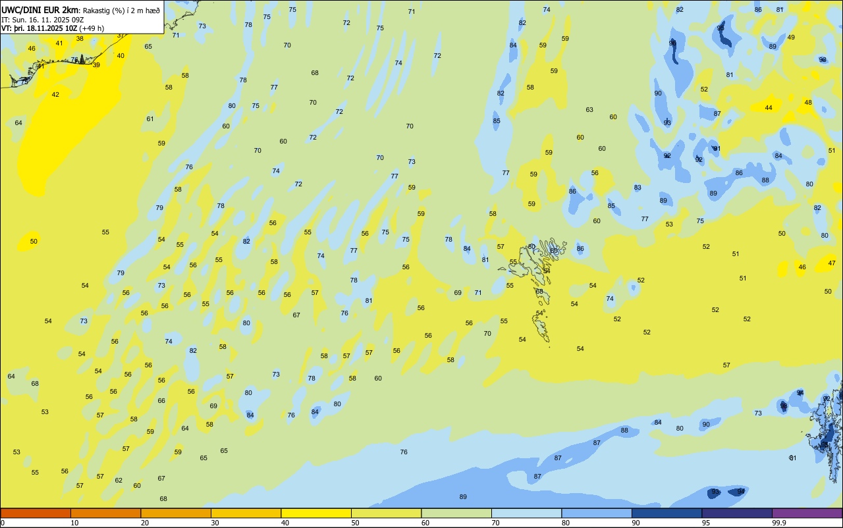Click the map value "62"
The image size is (843, 528).
click(119, 480)
